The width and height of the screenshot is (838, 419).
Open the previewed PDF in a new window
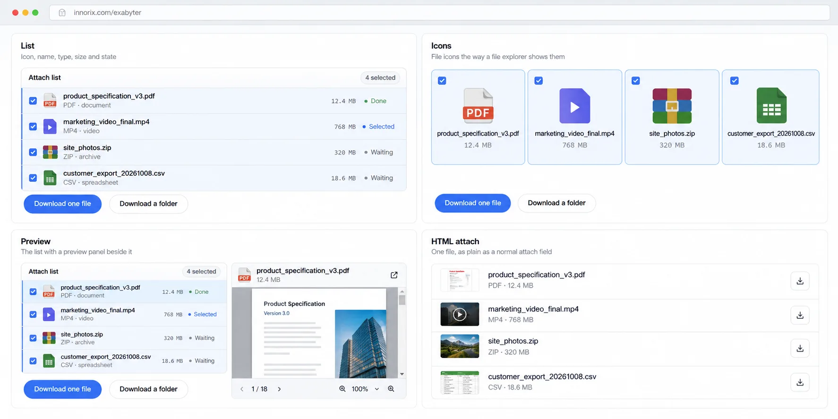tap(394, 275)
